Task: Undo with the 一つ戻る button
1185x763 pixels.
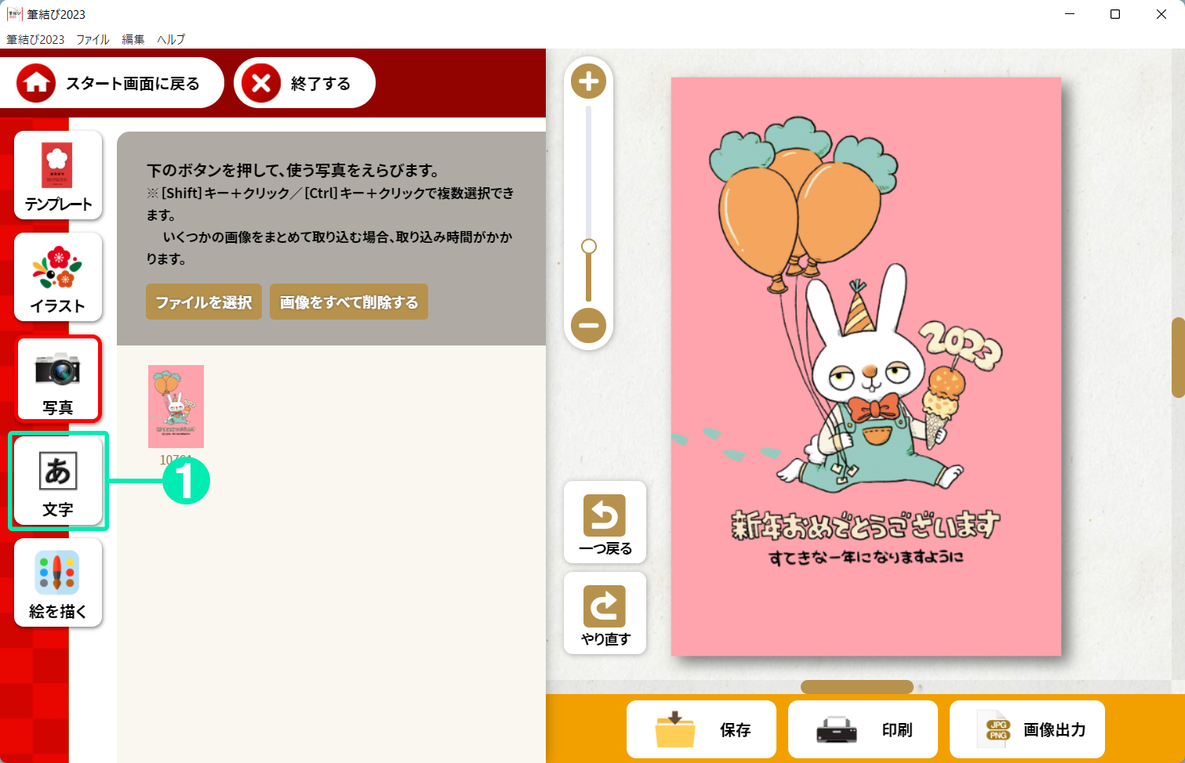Action: pyautogui.click(x=605, y=522)
